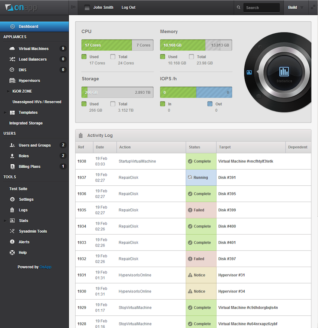The image size is (318, 328).
Task: Click the Statistics icon in the dial center
Action: coord(284,72)
